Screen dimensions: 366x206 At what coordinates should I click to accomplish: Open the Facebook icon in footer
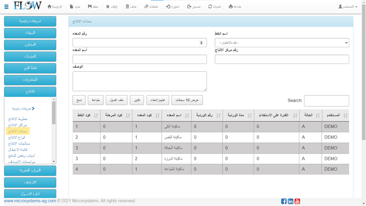click(284, 201)
